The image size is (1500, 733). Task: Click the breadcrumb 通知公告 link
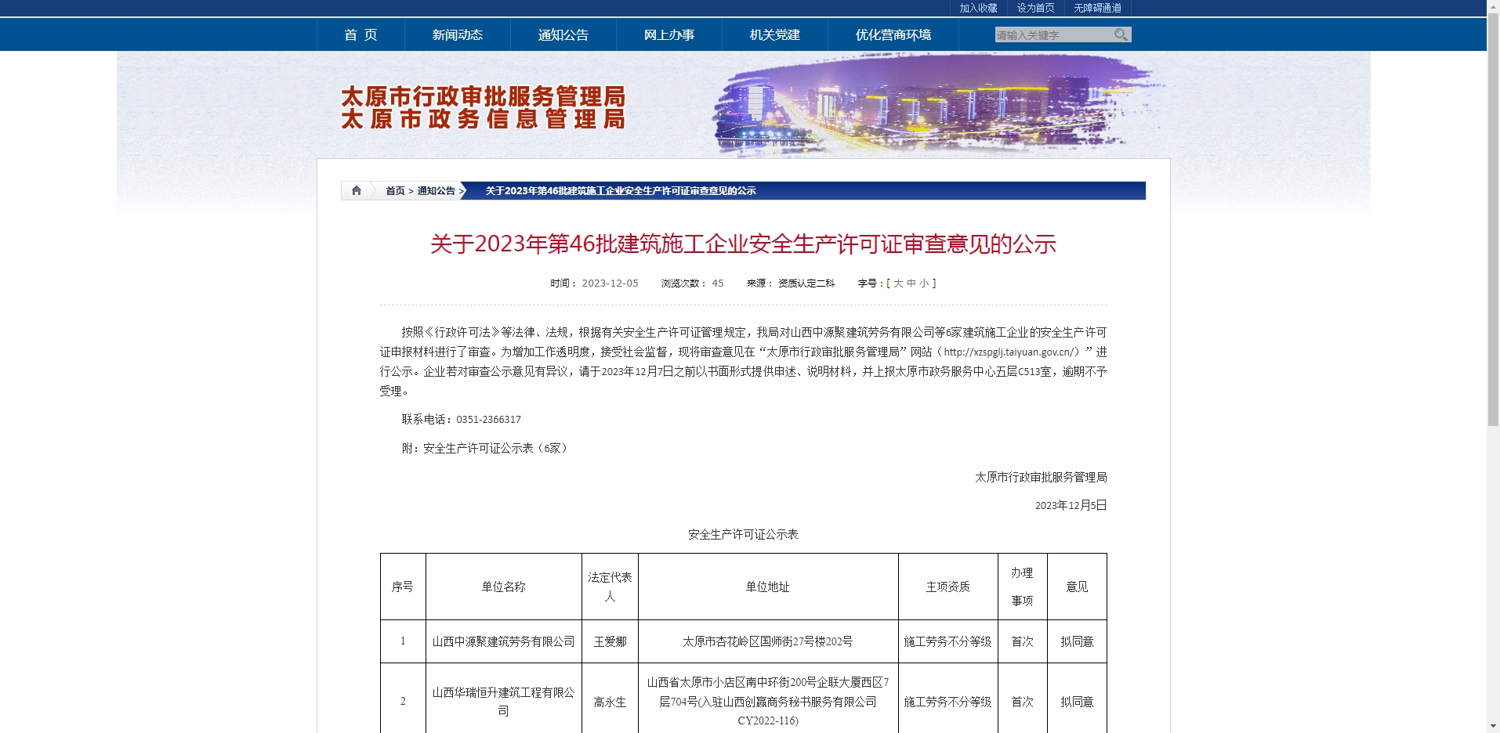click(x=436, y=190)
